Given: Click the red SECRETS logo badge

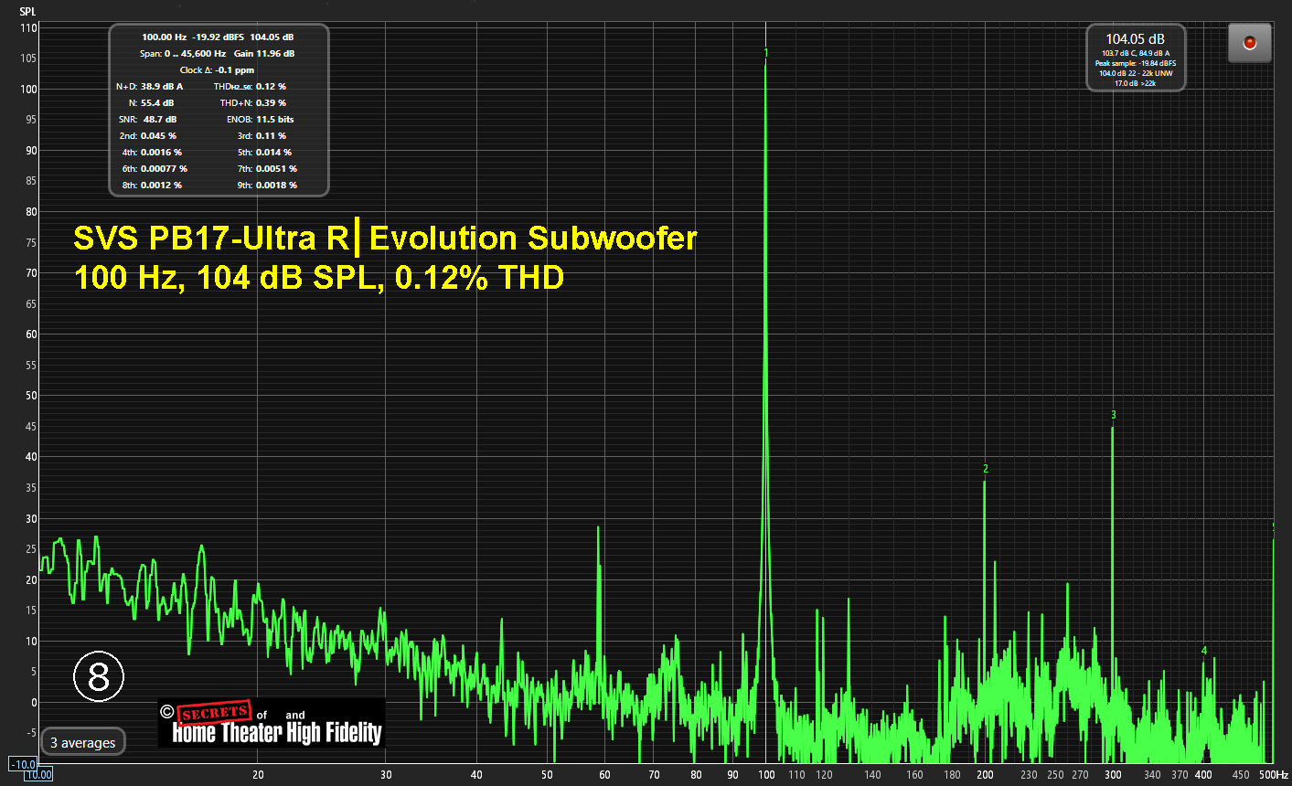Looking at the screenshot, I should tap(214, 712).
